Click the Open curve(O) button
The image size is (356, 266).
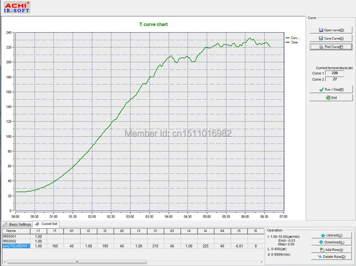(331, 30)
